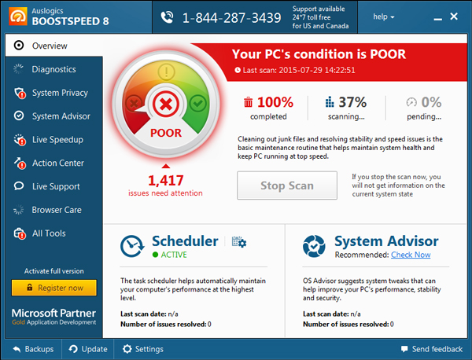The width and height of the screenshot is (472, 360).
Task: Click the Stop Scan button
Action: (x=287, y=186)
